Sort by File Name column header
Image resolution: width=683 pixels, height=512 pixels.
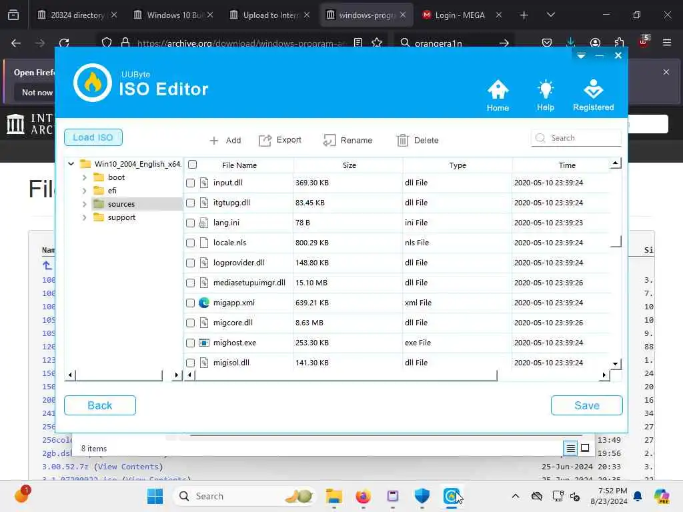[239, 165]
